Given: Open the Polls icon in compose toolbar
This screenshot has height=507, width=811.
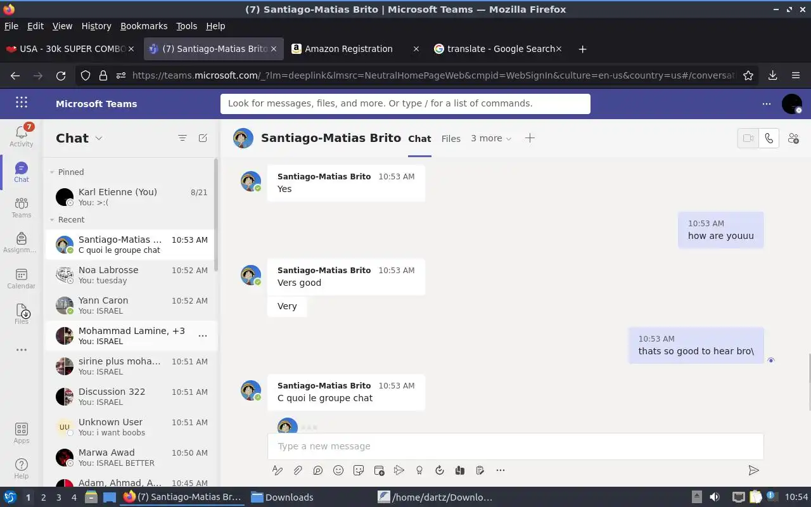Looking at the screenshot, I should [480, 470].
